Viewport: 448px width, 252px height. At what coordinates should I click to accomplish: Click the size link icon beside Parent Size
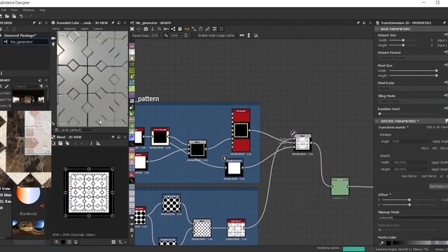coord(166,36)
